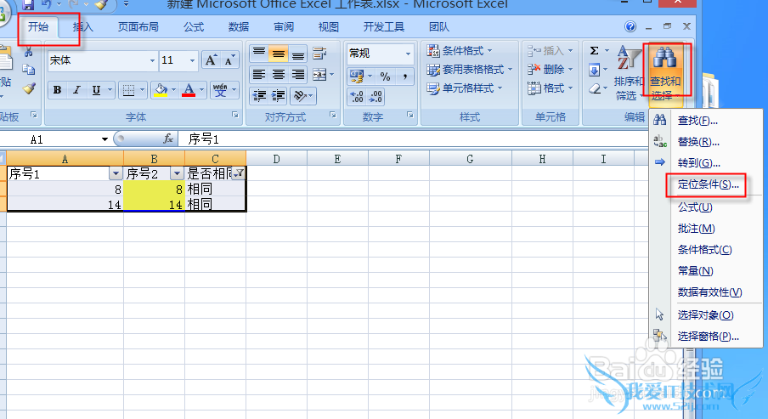The width and height of the screenshot is (768, 419).
Task: Apply accounting number format
Action: click(357, 76)
